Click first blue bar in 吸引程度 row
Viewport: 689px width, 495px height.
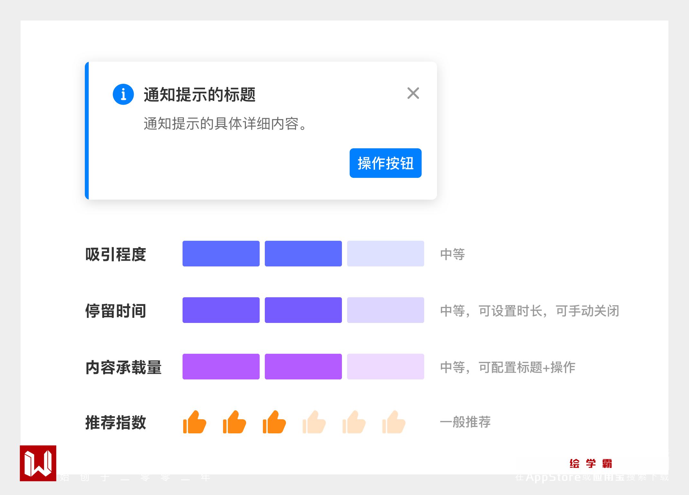pos(221,254)
